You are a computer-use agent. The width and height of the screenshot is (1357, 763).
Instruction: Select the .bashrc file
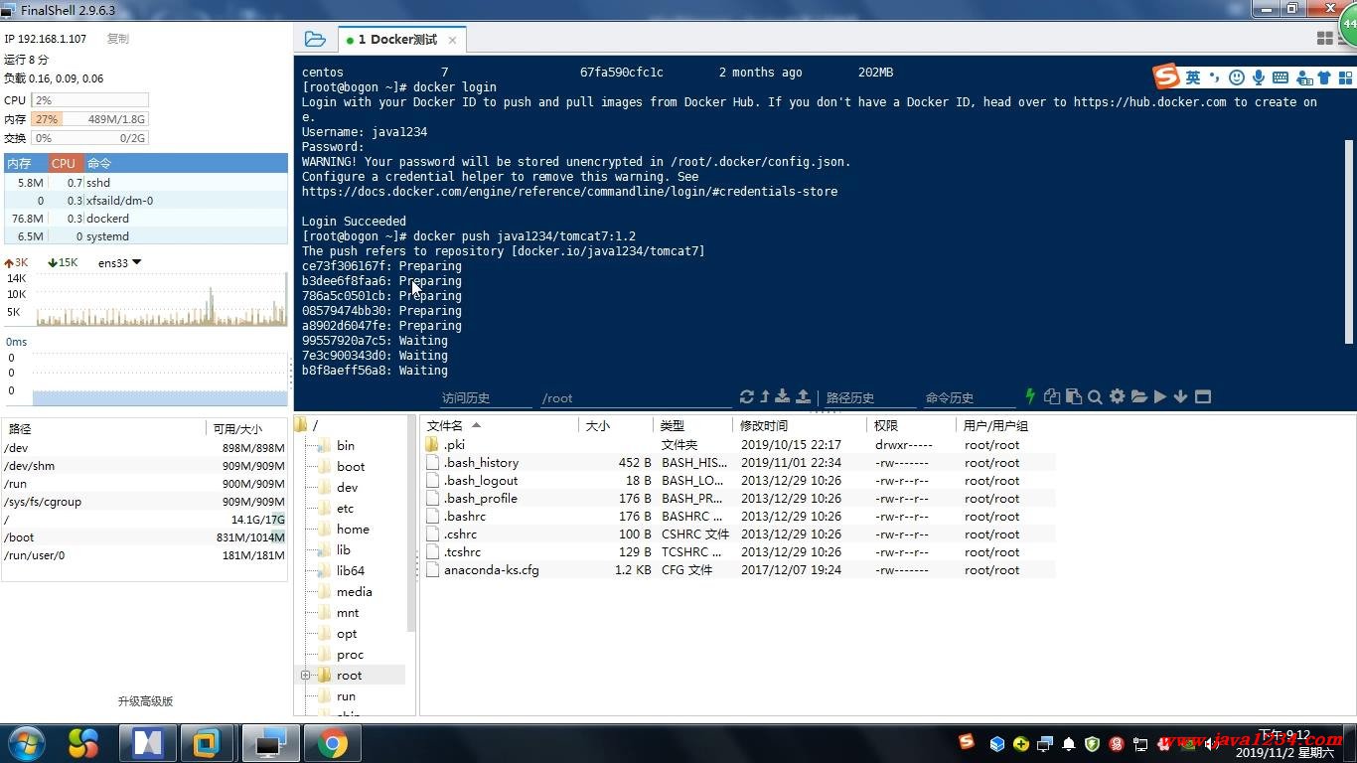tap(737, 517)
